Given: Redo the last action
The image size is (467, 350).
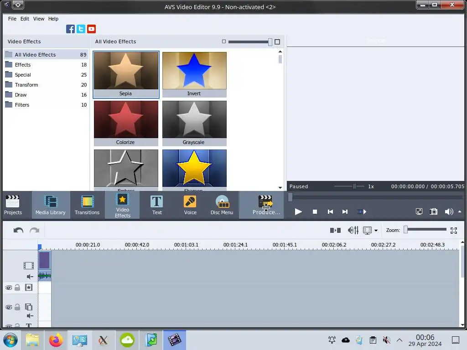Looking at the screenshot, I should (35, 230).
